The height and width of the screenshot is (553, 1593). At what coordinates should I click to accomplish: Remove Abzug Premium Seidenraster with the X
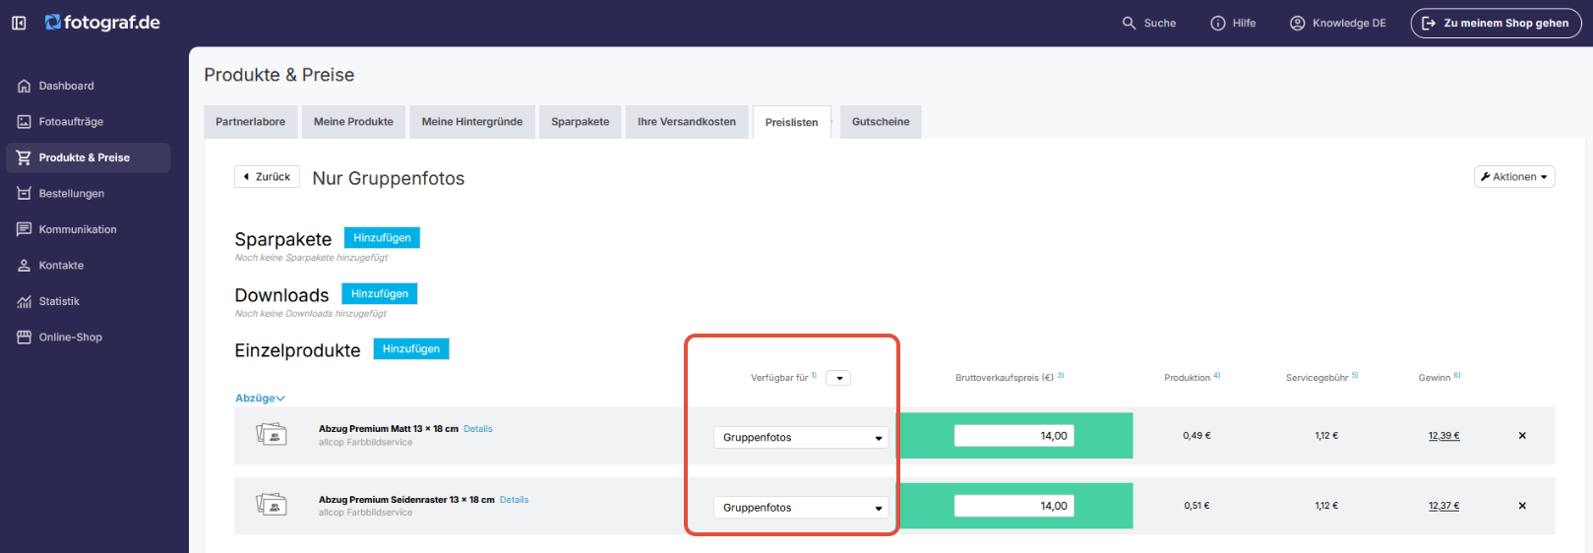(1522, 506)
